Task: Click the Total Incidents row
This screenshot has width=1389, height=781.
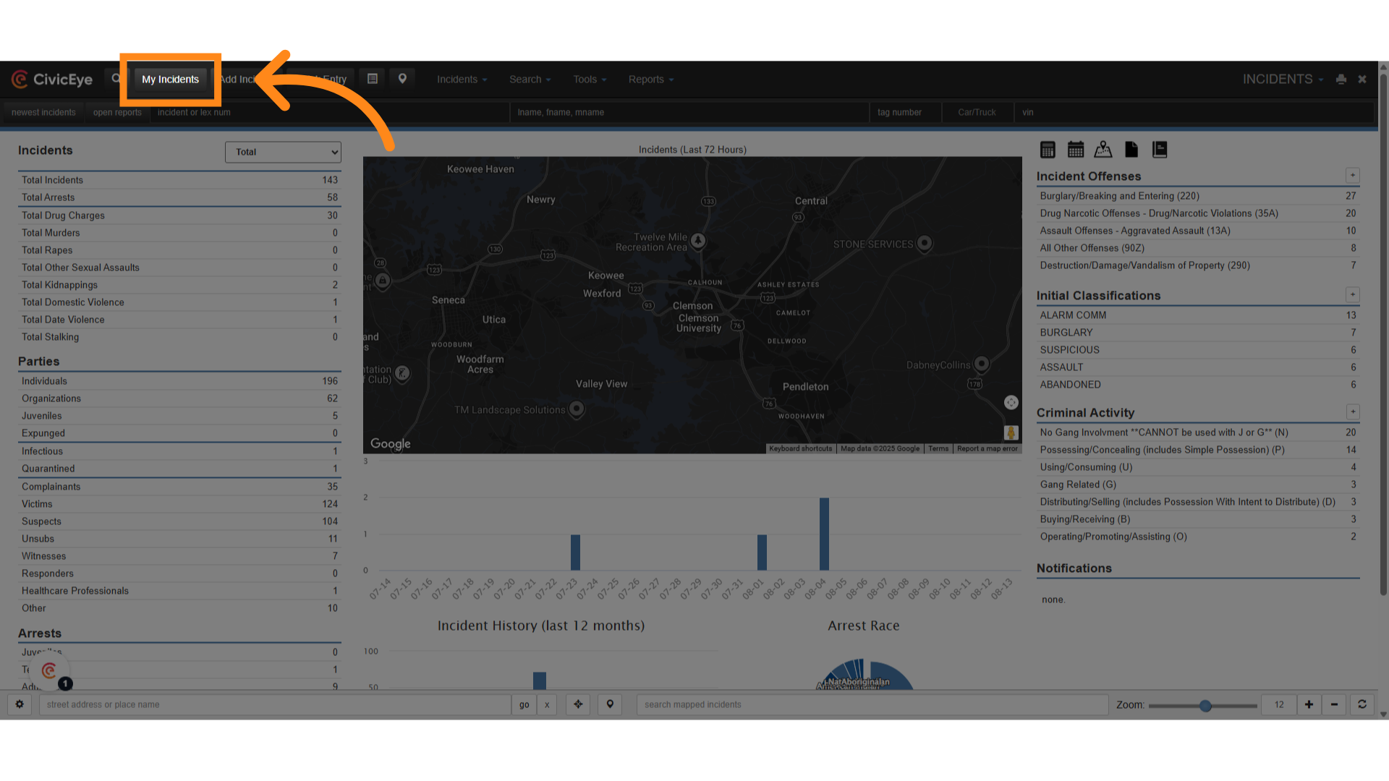Action: [x=179, y=180]
